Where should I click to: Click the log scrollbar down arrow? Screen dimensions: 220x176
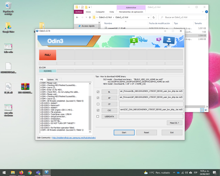tap(90, 132)
